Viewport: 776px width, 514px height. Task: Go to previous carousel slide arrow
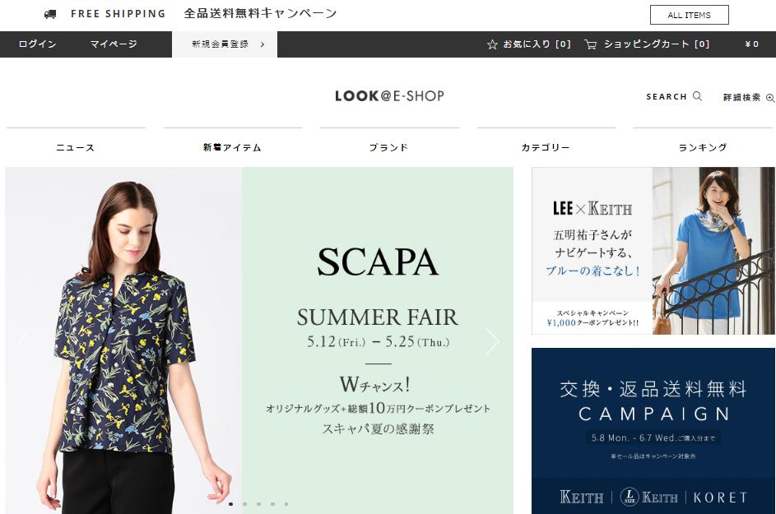25,340
